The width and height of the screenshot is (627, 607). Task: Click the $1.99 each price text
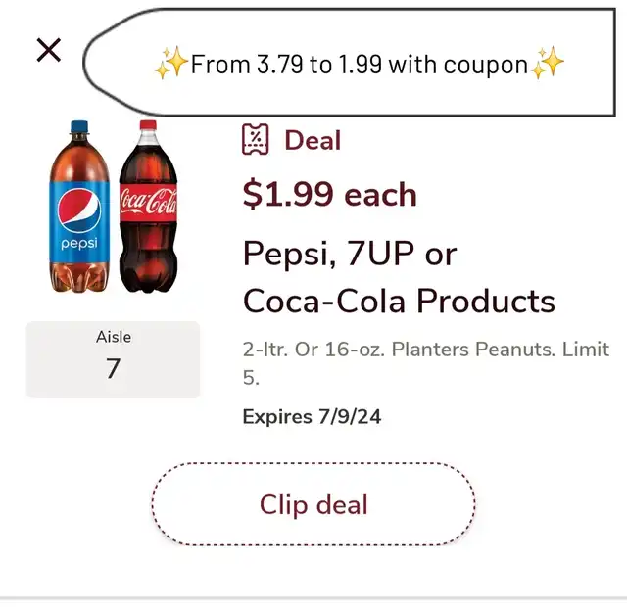[x=330, y=194]
